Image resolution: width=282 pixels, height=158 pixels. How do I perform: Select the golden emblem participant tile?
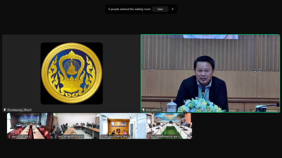click(x=71, y=73)
